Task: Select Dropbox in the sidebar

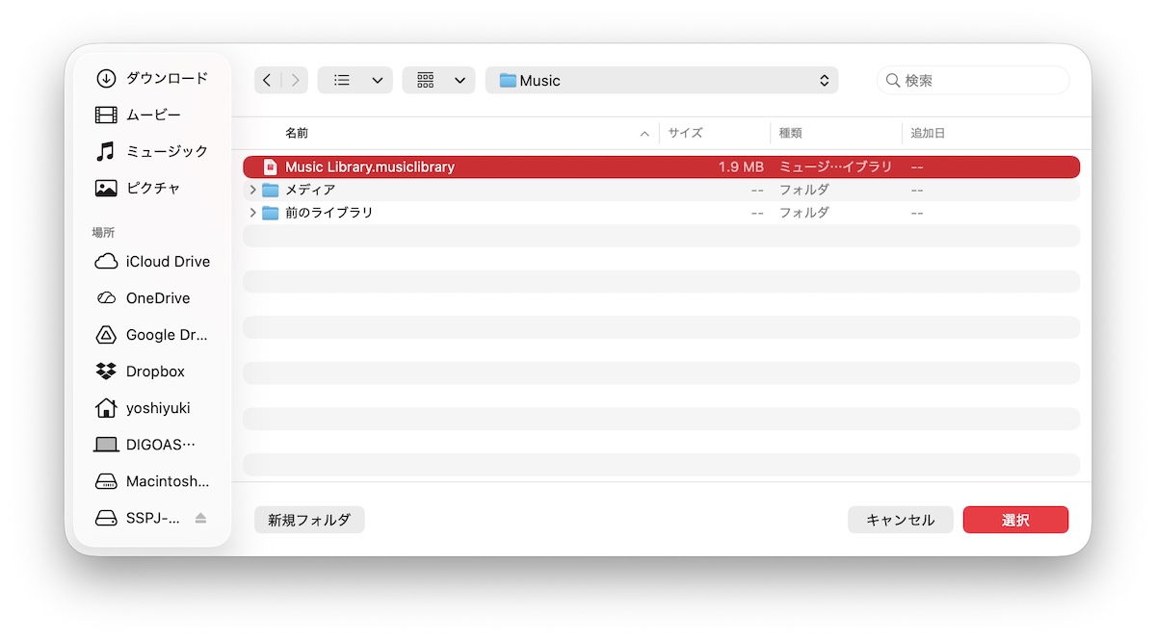Action: point(152,372)
